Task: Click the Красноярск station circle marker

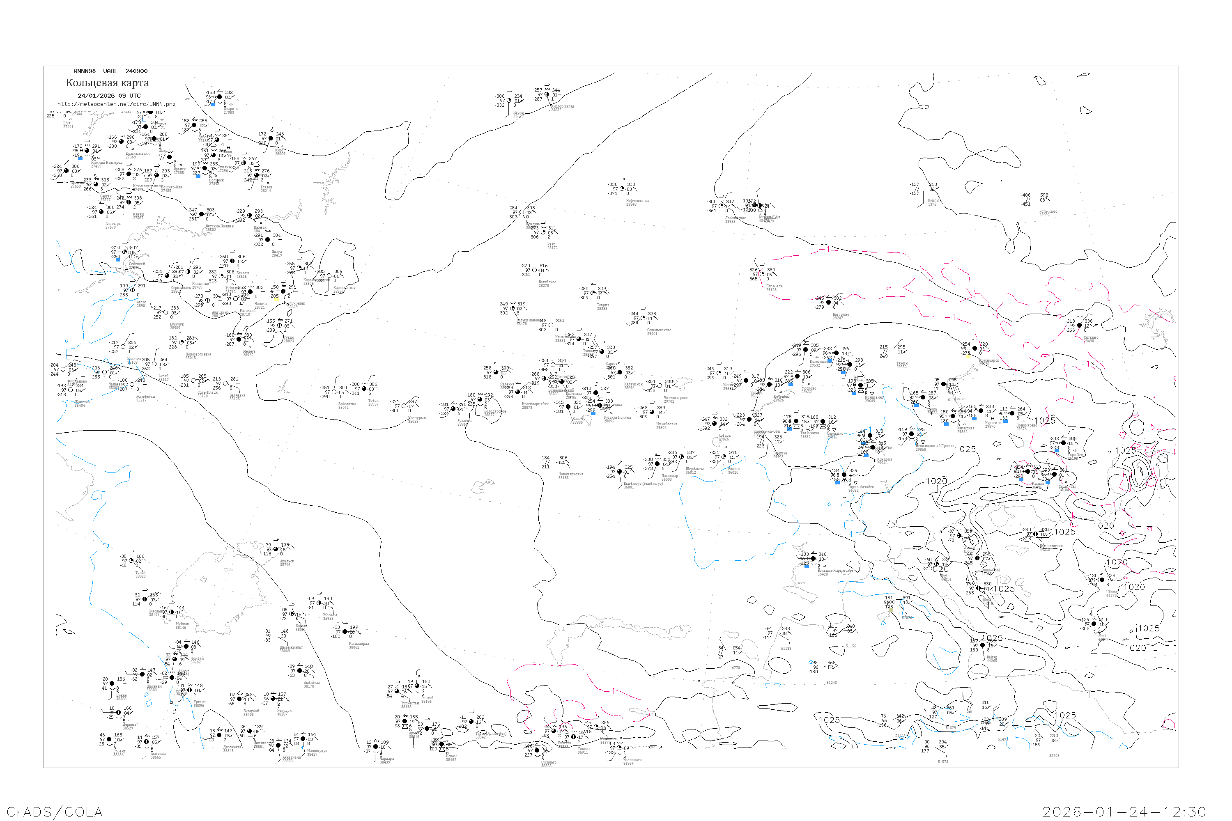Action: [x=974, y=349]
